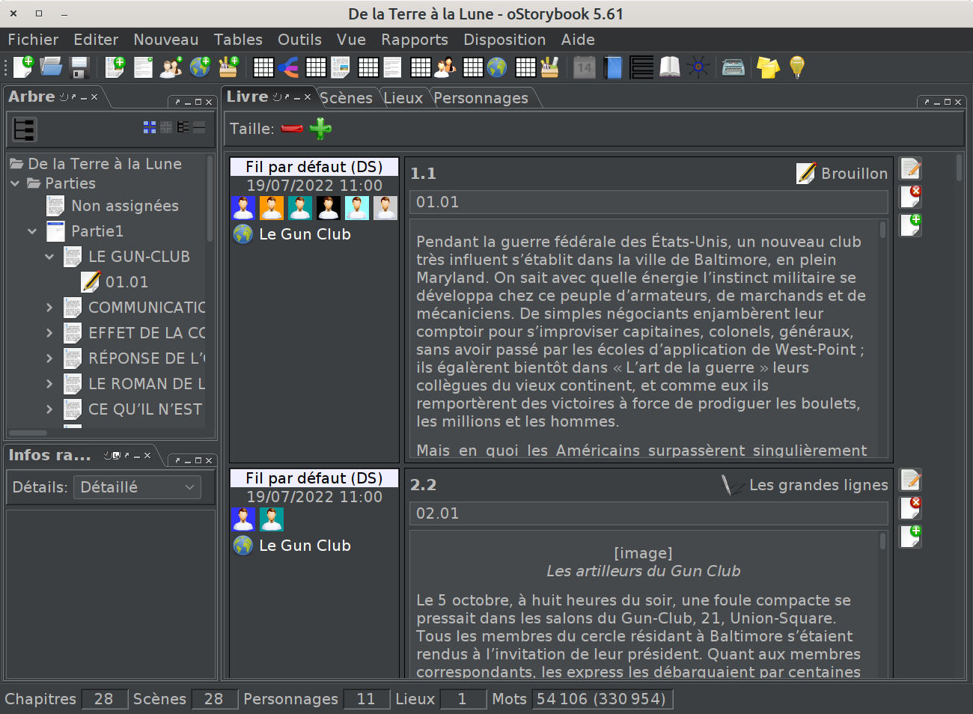Close the Infos rapides panel tab
Image resolution: width=973 pixels, height=714 pixels.
pyautogui.click(x=147, y=456)
